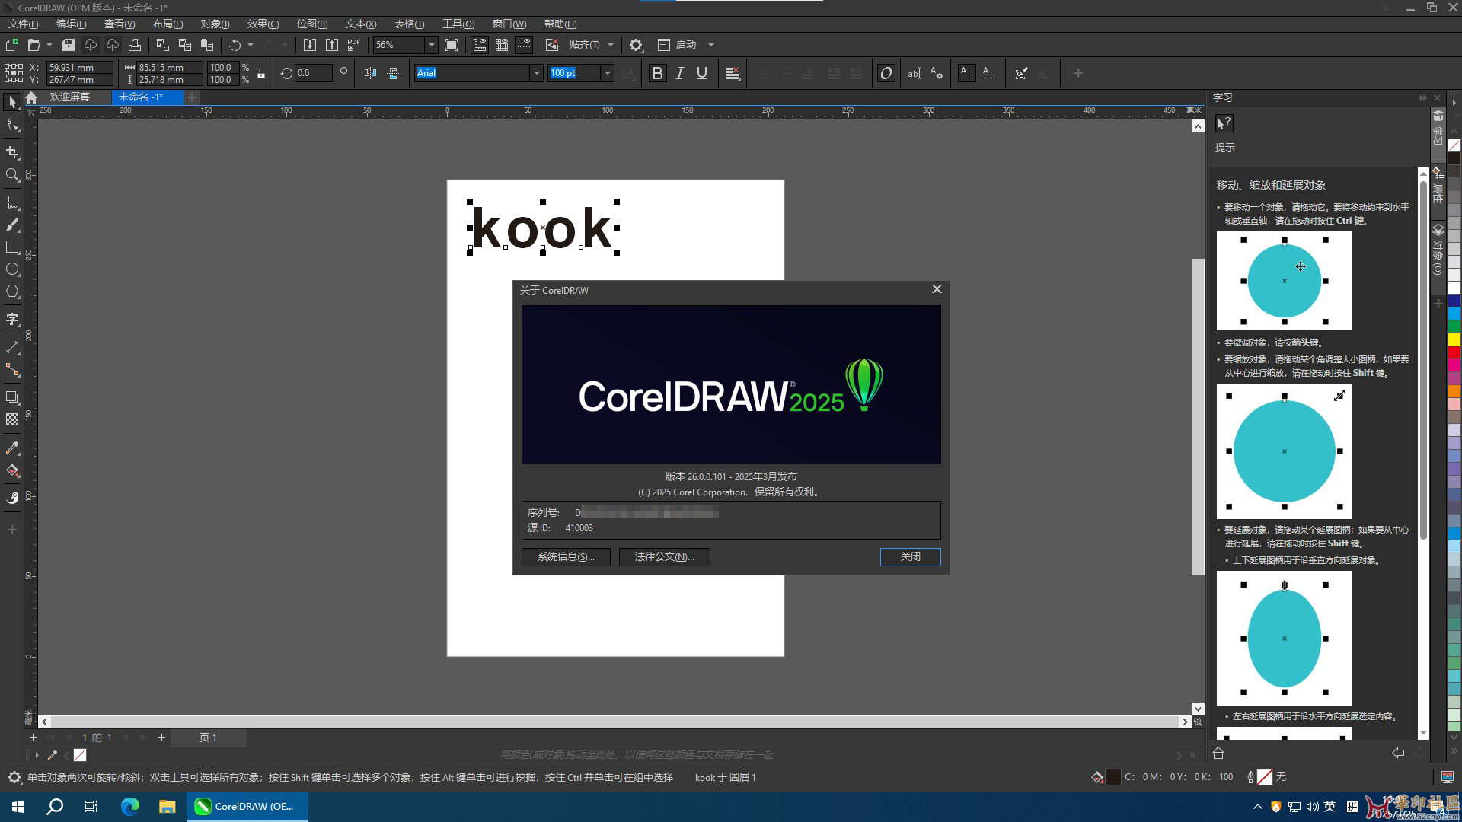Toggle Show rulers button
This screenshot has height=822, width=1462.
pyautogui.click(x=480, y=45)
